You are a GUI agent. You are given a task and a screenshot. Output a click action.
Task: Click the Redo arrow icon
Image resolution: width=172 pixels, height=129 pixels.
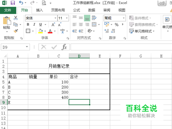point(32,3)
